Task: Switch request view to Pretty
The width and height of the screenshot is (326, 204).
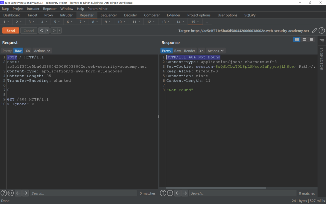Action: (x=7, y=51)
